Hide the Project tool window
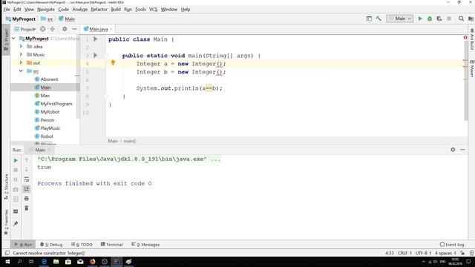This screenshot has width=475, height=267. tap(74, 29)
